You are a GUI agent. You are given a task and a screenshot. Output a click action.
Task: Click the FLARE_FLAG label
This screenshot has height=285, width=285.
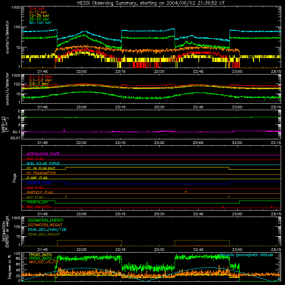[37, 178]
